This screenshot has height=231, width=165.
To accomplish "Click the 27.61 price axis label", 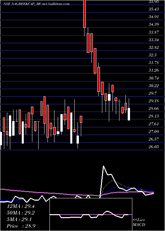I will pyautogui.click(x=154, y=124).
